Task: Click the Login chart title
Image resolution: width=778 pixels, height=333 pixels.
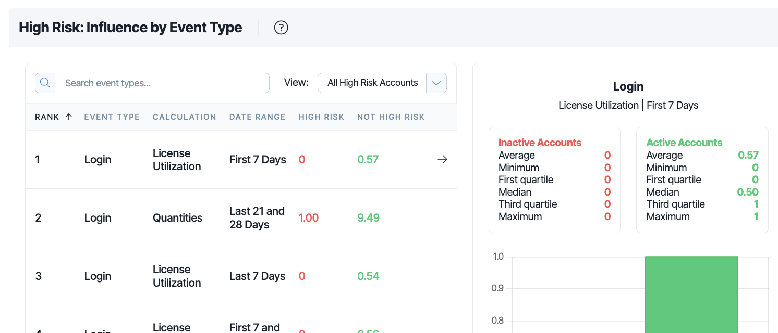Action: pos(628,86)
